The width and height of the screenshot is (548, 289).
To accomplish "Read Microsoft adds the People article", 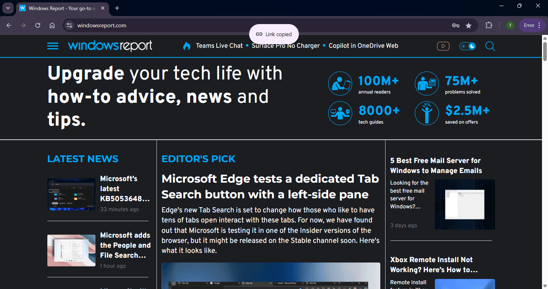I will click(x=125, y=245).
